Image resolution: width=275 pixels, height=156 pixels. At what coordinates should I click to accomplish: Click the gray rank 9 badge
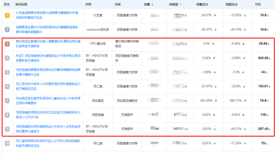coord(7,129)
